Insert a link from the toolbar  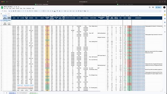[76, 11]
